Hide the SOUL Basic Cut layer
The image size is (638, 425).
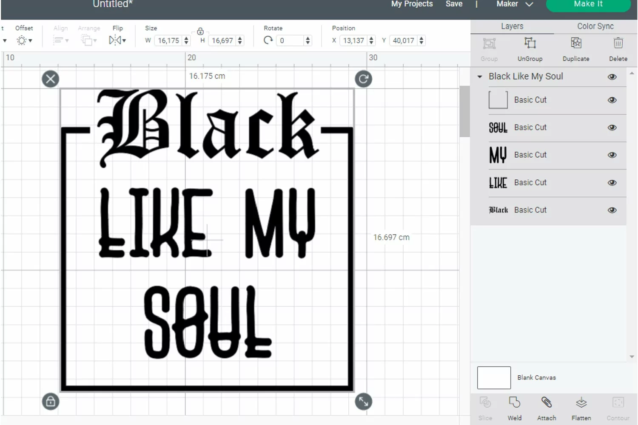point(612,127)
